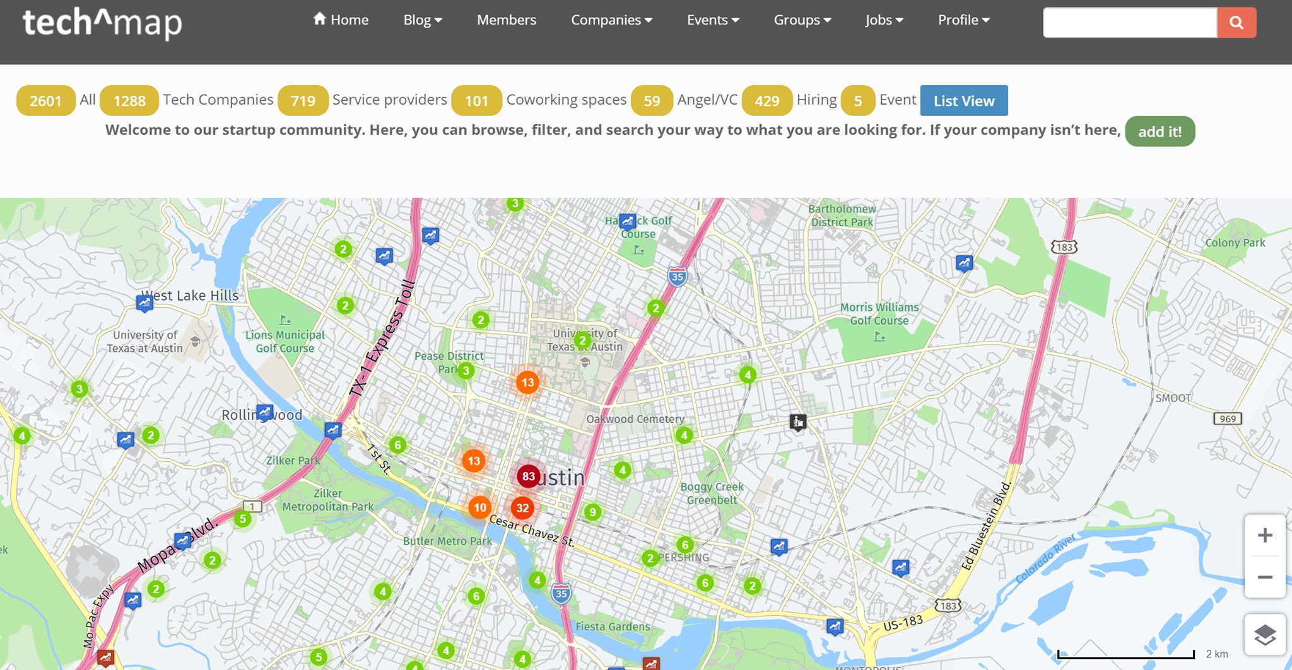
Task: Open the 13 cluster left of 83
Action: (x=474, y=461)
